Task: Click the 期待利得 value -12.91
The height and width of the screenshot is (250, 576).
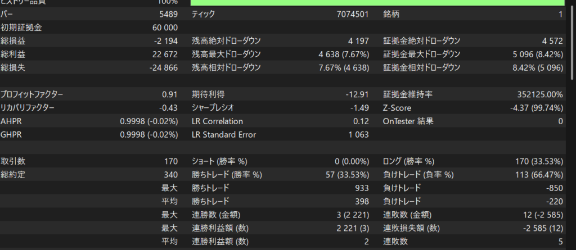Action: (356, 94)
